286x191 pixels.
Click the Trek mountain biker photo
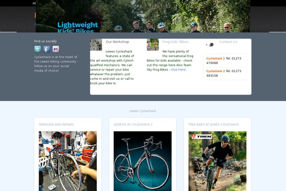tap(217, 161)
